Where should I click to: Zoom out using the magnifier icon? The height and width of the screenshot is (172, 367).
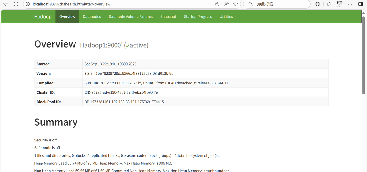pyautogui.click(x=217, y=4)
